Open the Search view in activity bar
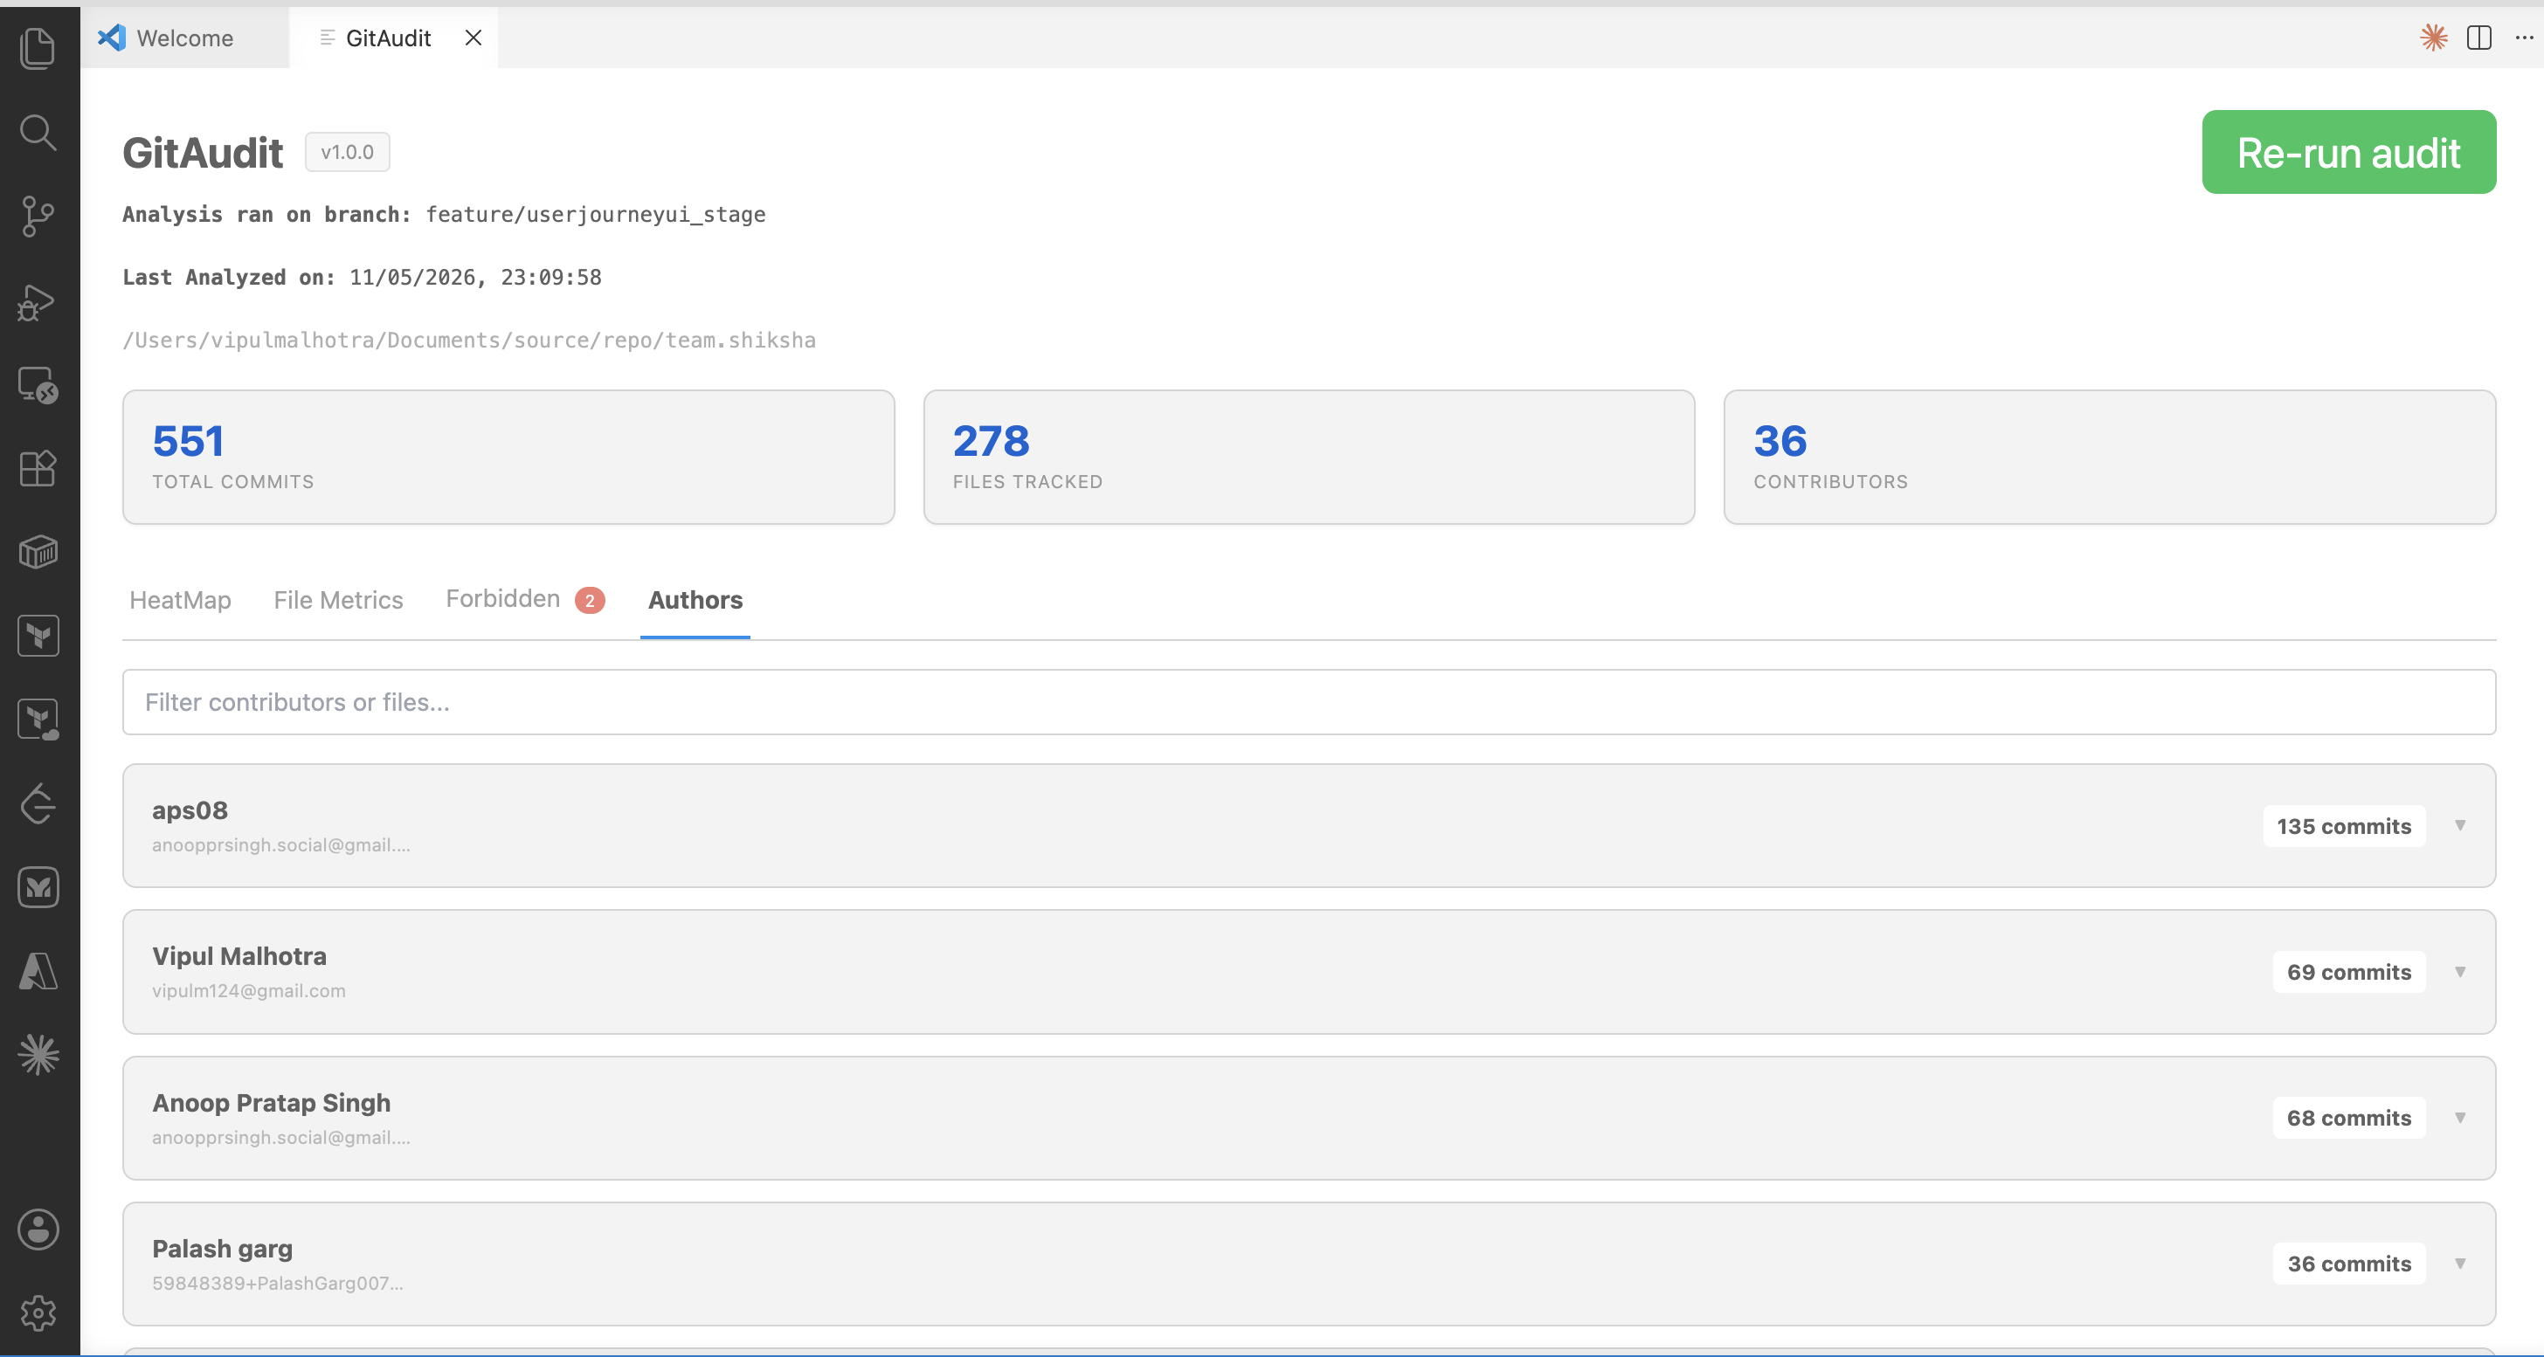This screenshot has height=1357, width=2544. click(38, 132)
